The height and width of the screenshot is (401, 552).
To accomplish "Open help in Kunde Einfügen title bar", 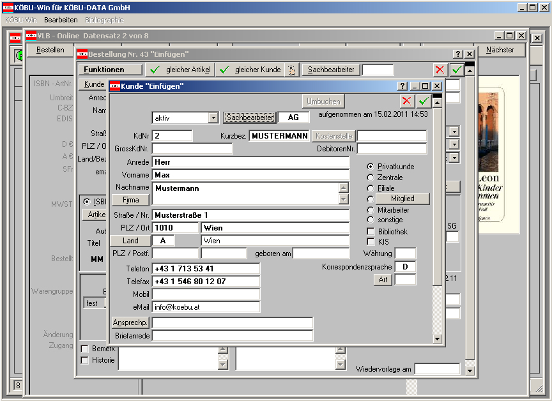I will [x=402, y=86].
